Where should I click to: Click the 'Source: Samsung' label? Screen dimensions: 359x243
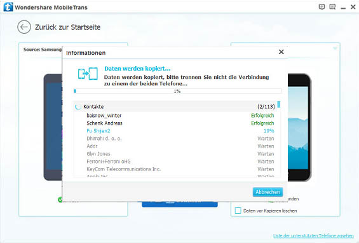(43, 50)
